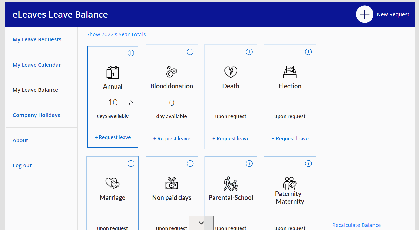Open info icon on Blood donation card

click(190, 52)
